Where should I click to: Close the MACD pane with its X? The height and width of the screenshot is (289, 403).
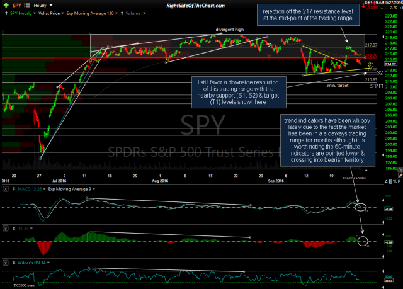click(x=6, y=189)
